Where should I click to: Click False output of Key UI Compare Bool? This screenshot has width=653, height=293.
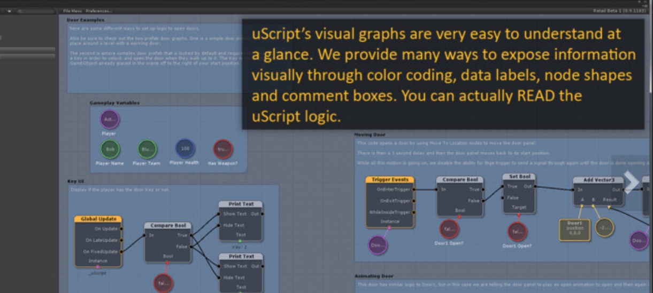coord(191,247)
